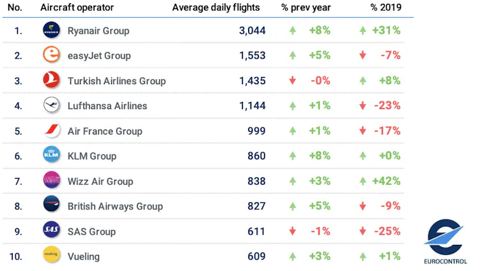Click the Ryanair Group name text
This screenshot has width=482, height=271.
pos(98,31)
